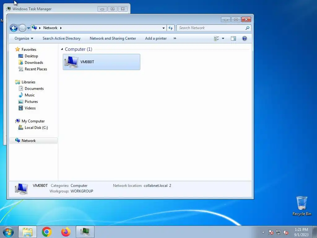Click the star icon beside Favorites
The height and width of the screenshot is (238, 317).
point(18,49)
